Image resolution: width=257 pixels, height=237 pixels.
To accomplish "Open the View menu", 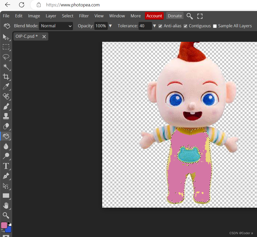I will point(99,16).
